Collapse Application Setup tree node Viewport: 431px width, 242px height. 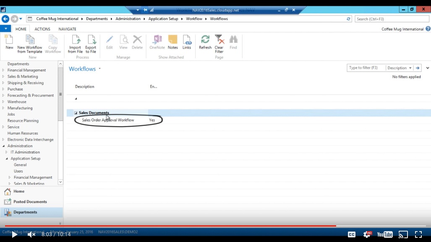(7, 159)
